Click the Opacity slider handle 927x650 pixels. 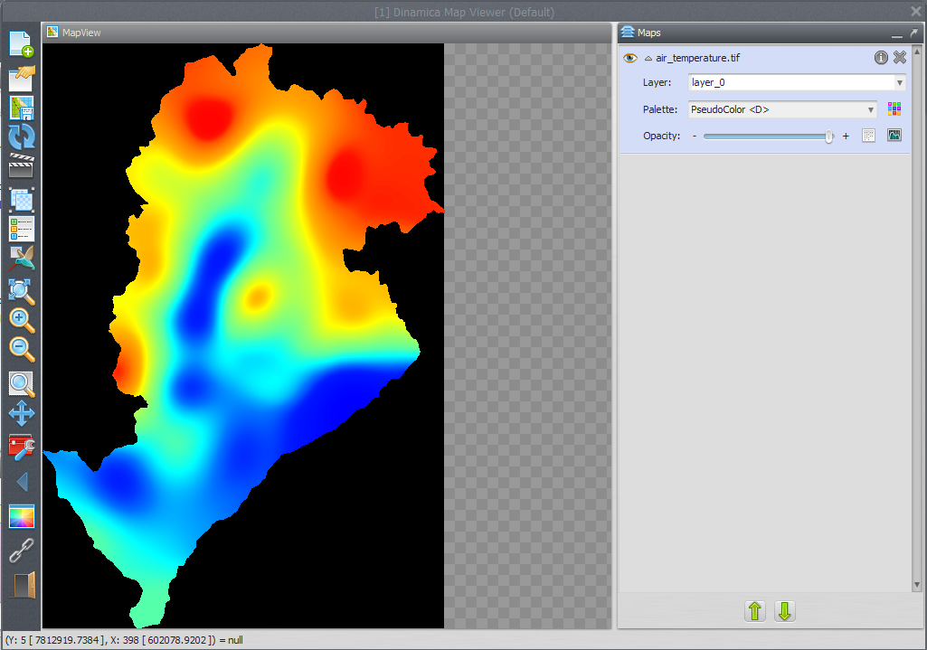(x=828, y=136)
